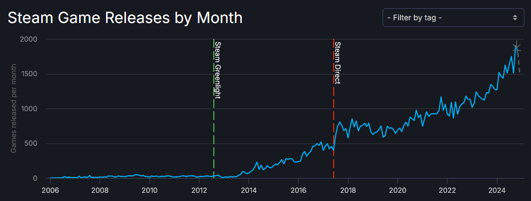Screen dimensions: 531x201
Task: Click the 0 y-axis label
Action: coord(35,179)
